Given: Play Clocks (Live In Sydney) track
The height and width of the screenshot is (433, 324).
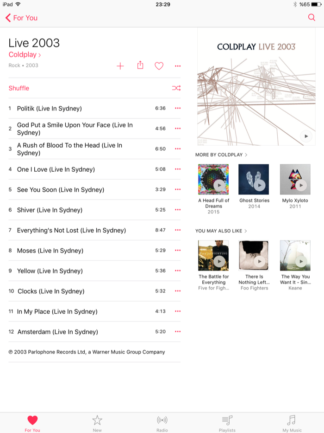Looking at the screenshot, I should pos(51,291).
